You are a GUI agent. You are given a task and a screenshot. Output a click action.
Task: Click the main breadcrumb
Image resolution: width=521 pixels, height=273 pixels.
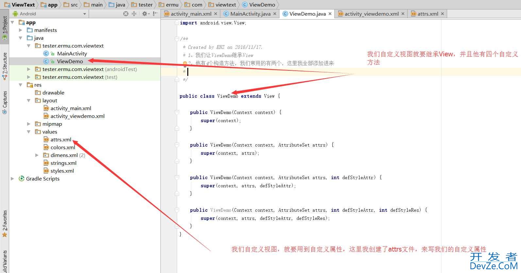(x=93, y=5)
